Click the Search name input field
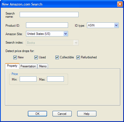The image size is (124, 122). pyautogui.click(x=49, y=15)
